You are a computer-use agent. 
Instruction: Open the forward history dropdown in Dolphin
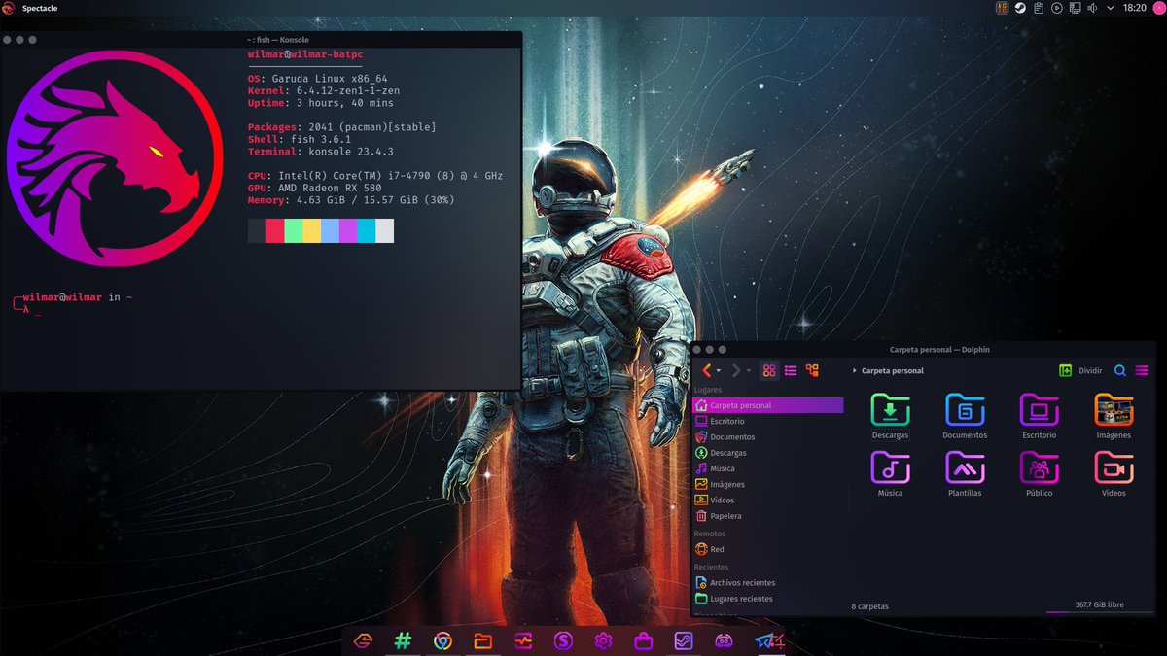tap(748, 371)
